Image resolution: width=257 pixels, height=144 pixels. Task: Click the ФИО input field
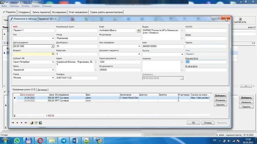pos(34,30)
